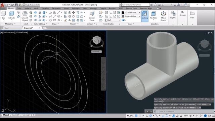Open status bar customization menu icon
The height and width of the screenshot is (121, 215).
(214, 116)
